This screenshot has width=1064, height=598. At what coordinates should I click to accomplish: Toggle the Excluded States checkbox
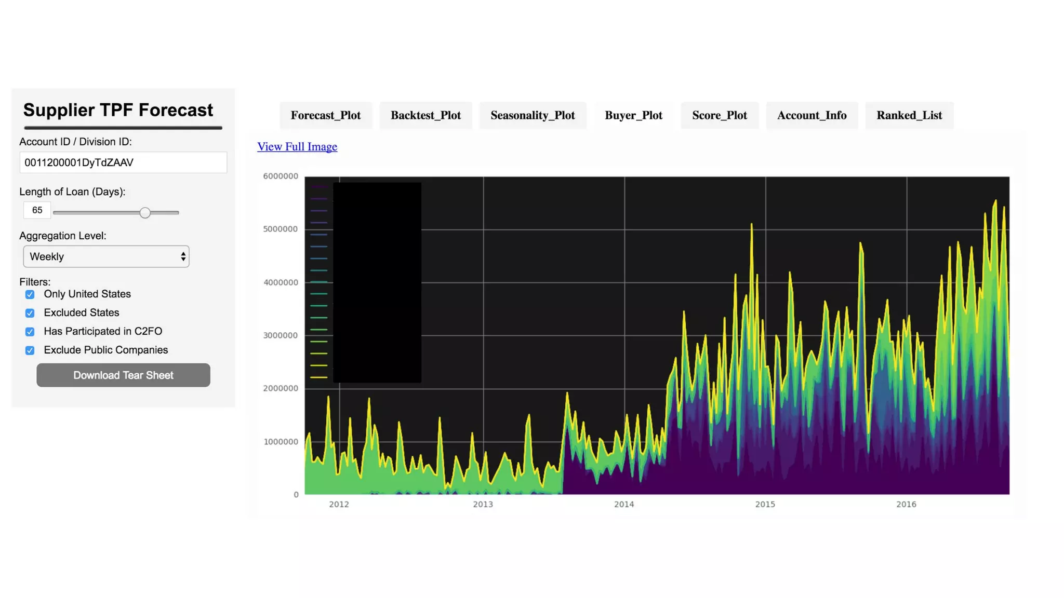point(30,314)
